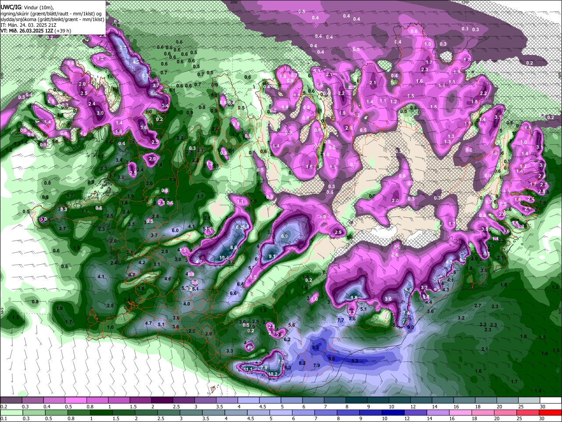This screenshot has height=422, width=562.
Task: Select the 7.4 precipitation value
Action: pos(406,313)
